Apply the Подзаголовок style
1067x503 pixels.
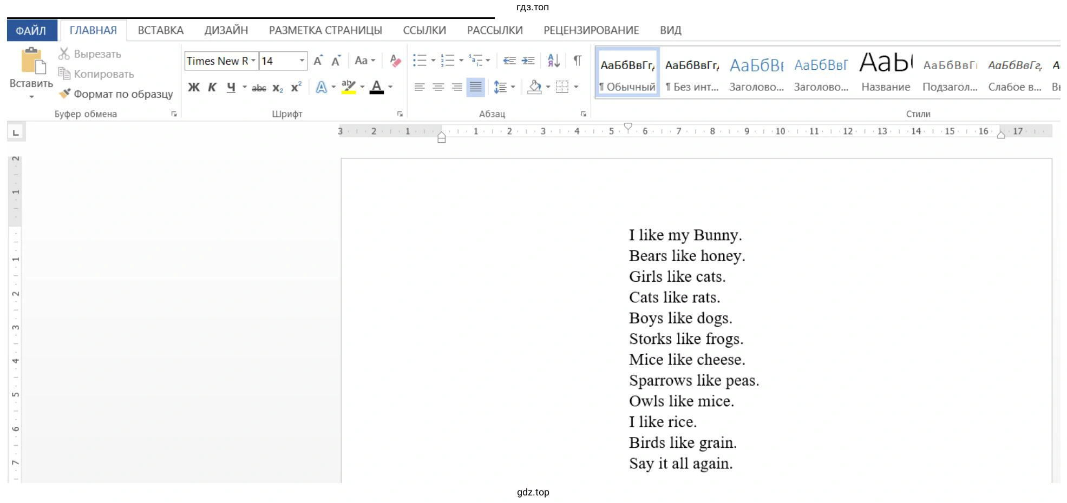point(950,72)
